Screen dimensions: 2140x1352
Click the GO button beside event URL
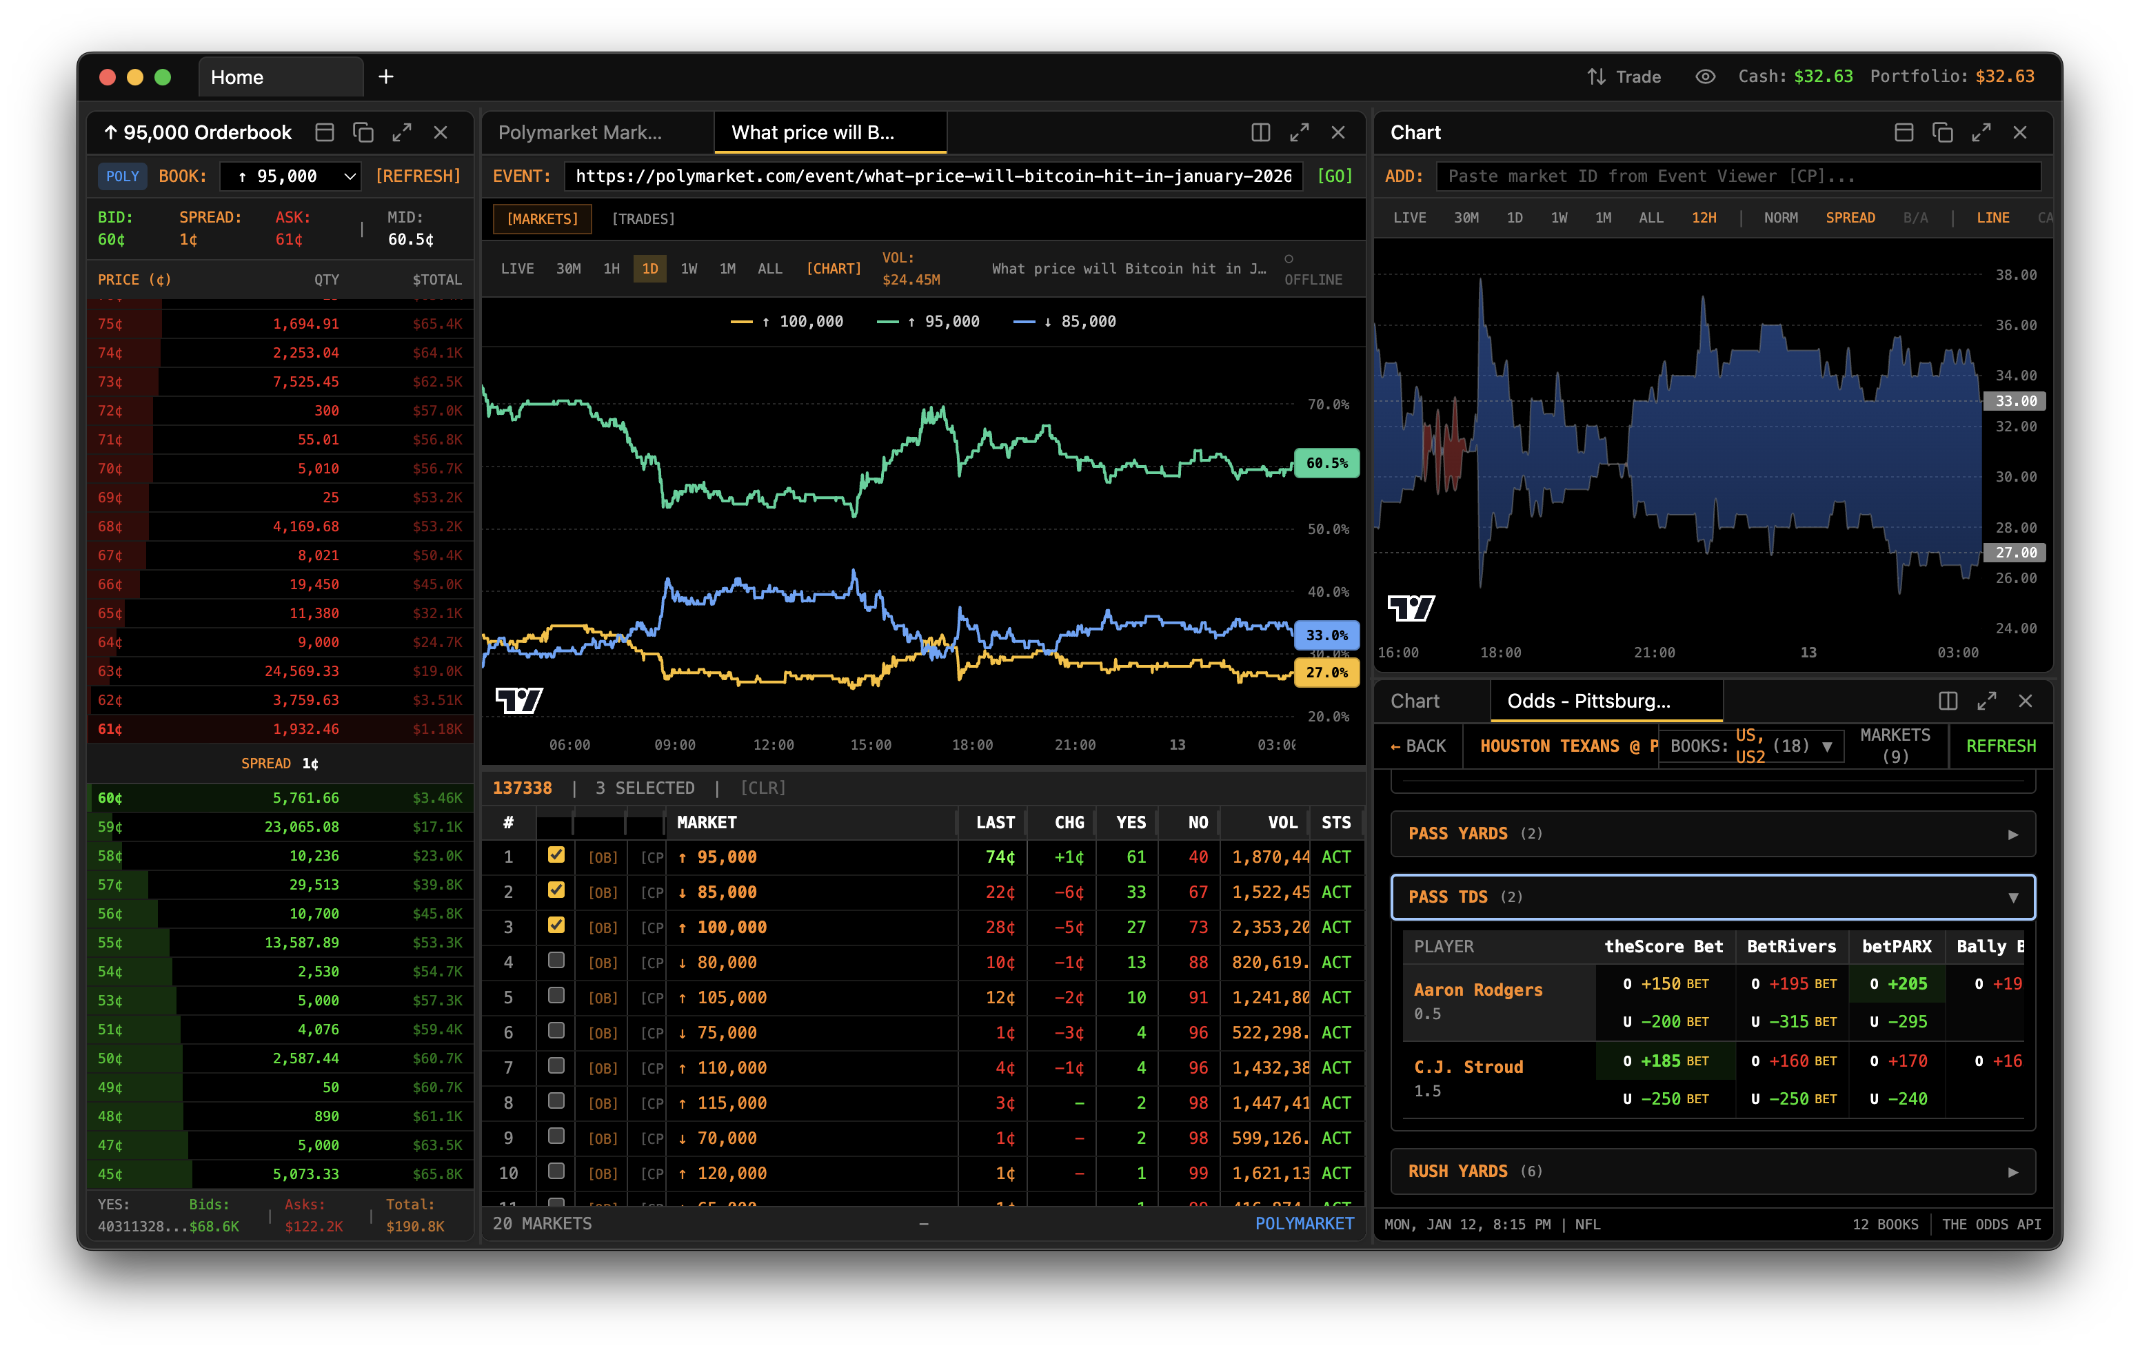pos(1334,177)
